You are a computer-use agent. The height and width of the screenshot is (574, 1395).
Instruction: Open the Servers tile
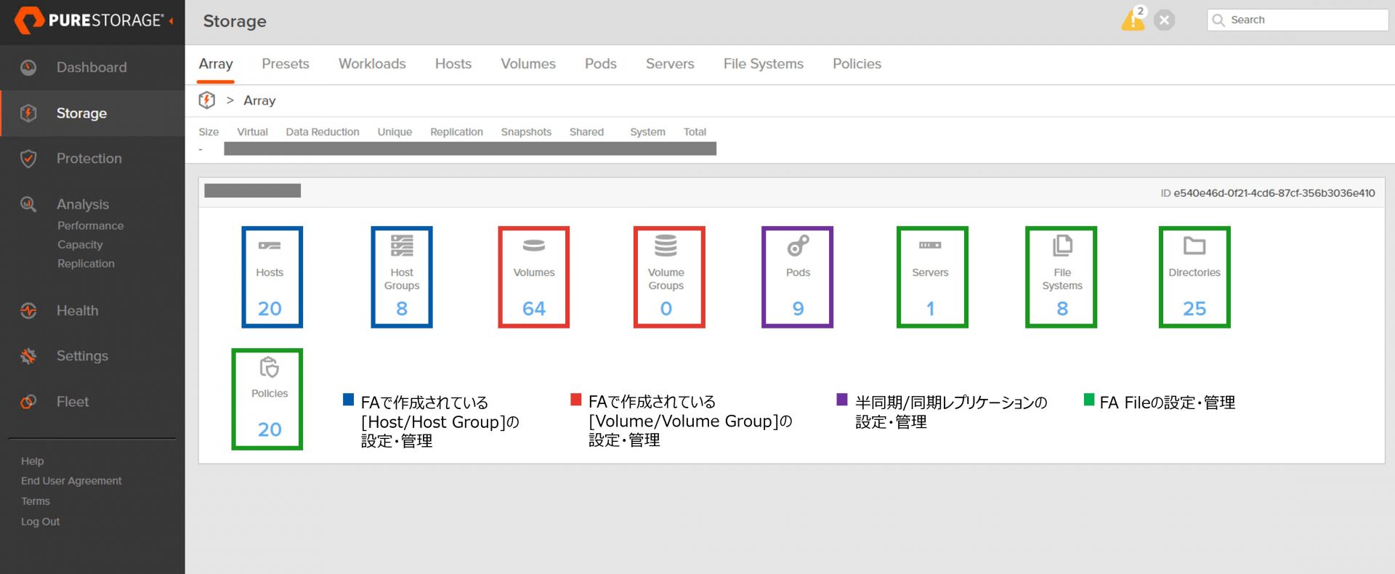coord(931,277)
